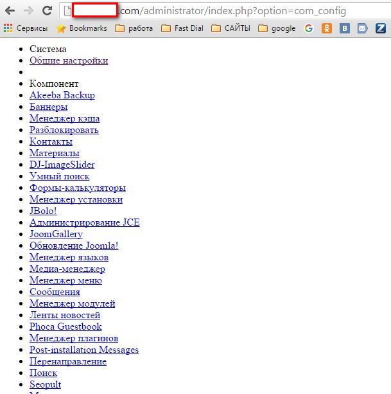Open Менеджер модулей link
Viewport: 391px width, 394px height.
point(73,303)
